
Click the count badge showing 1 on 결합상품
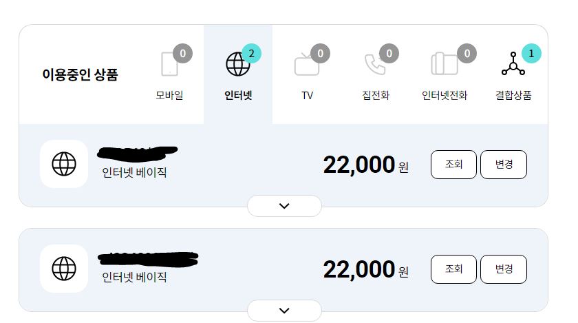pos(531,53)
